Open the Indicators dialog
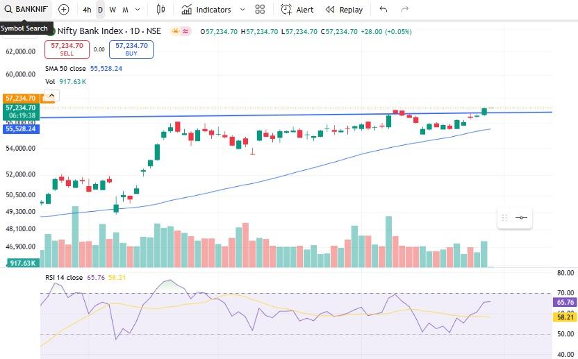The height and width of the screenshot is (359, 578). click(206, 10)
